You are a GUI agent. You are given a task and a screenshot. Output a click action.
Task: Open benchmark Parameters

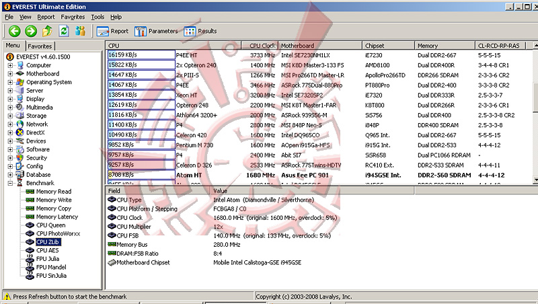pyautogui.click(x=156, y=31)
